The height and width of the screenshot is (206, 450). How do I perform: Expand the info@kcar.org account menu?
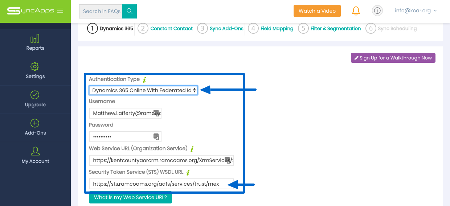point(416,11)
